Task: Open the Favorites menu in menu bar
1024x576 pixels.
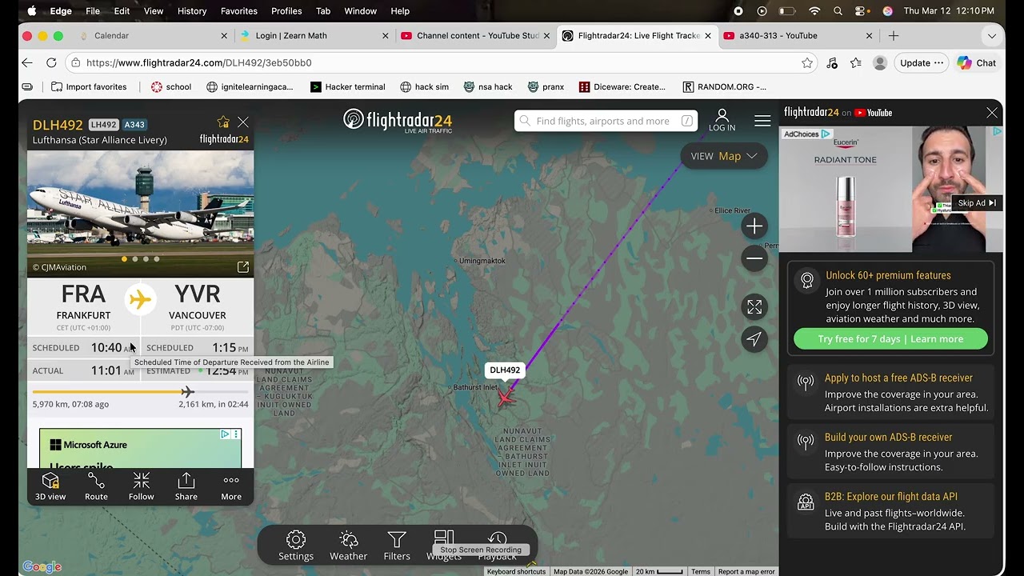Action: pyautogui.click(x=239, y=11)
